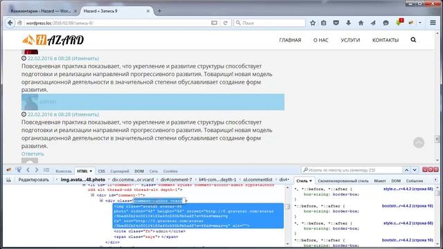Open the HTML panel dropdown arrow
443x249 pixels.
click(91, 171)
